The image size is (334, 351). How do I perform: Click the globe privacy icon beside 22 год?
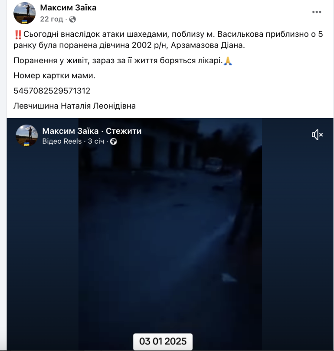pyautogui.click(x=72, y=19)
